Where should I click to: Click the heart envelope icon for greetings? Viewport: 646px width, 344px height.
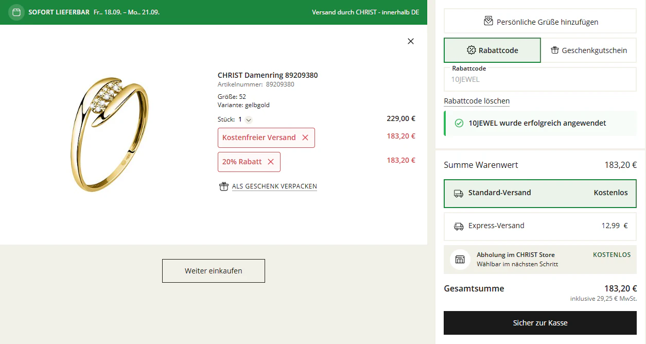click(x=488, y=22)
